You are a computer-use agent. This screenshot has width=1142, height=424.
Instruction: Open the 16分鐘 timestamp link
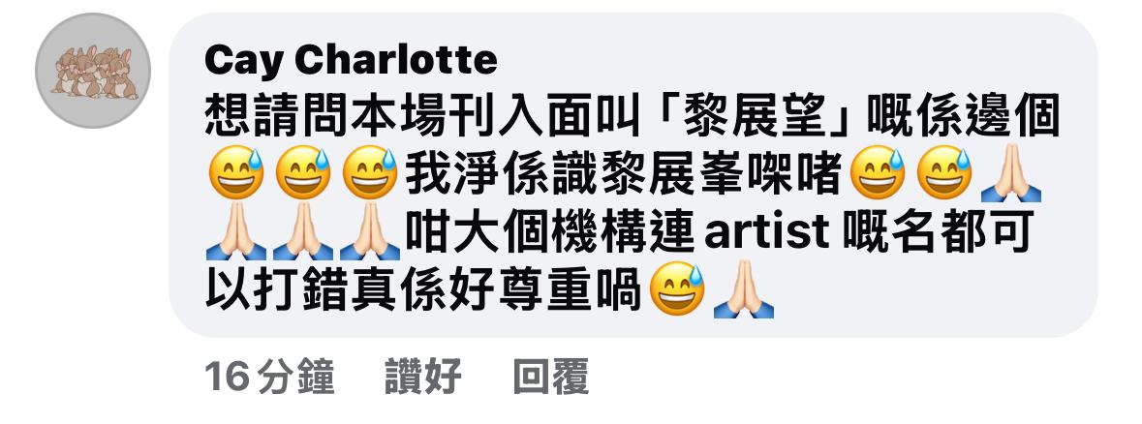269,378
